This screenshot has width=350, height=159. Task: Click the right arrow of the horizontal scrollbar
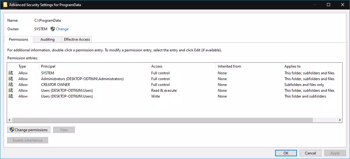340,120
